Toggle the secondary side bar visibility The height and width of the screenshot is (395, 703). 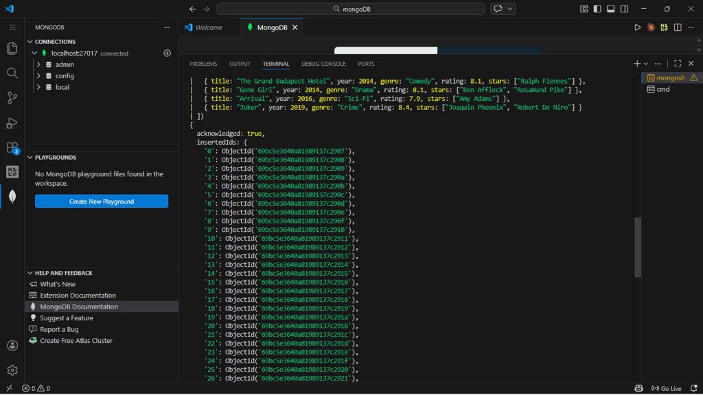pos(624,9)
